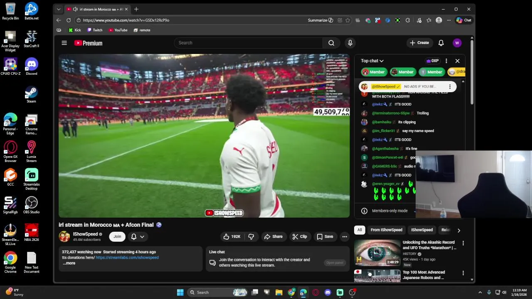Click the taskbar Search box
The image size is (532, 299).
pos(218,292)
